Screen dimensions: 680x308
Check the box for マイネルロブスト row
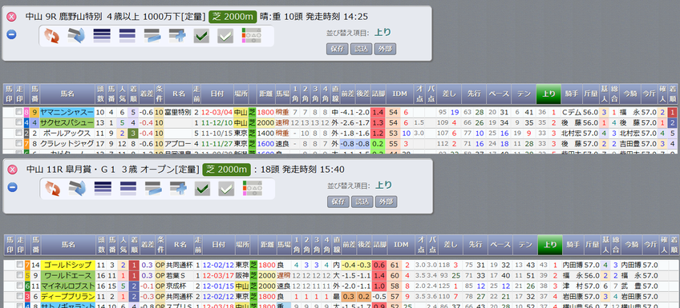click(19, 286)
